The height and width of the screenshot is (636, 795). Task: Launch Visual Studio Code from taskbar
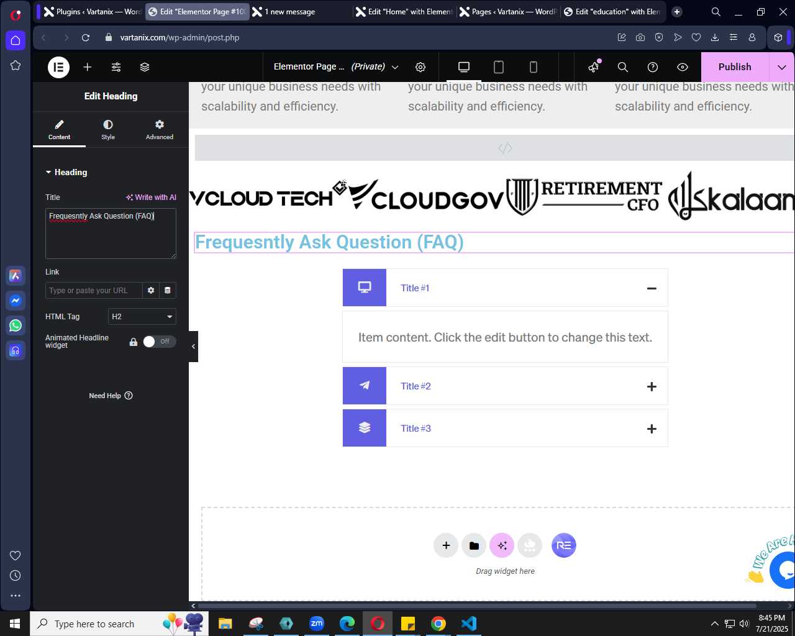pyautogui.click(x=469, y=624)
